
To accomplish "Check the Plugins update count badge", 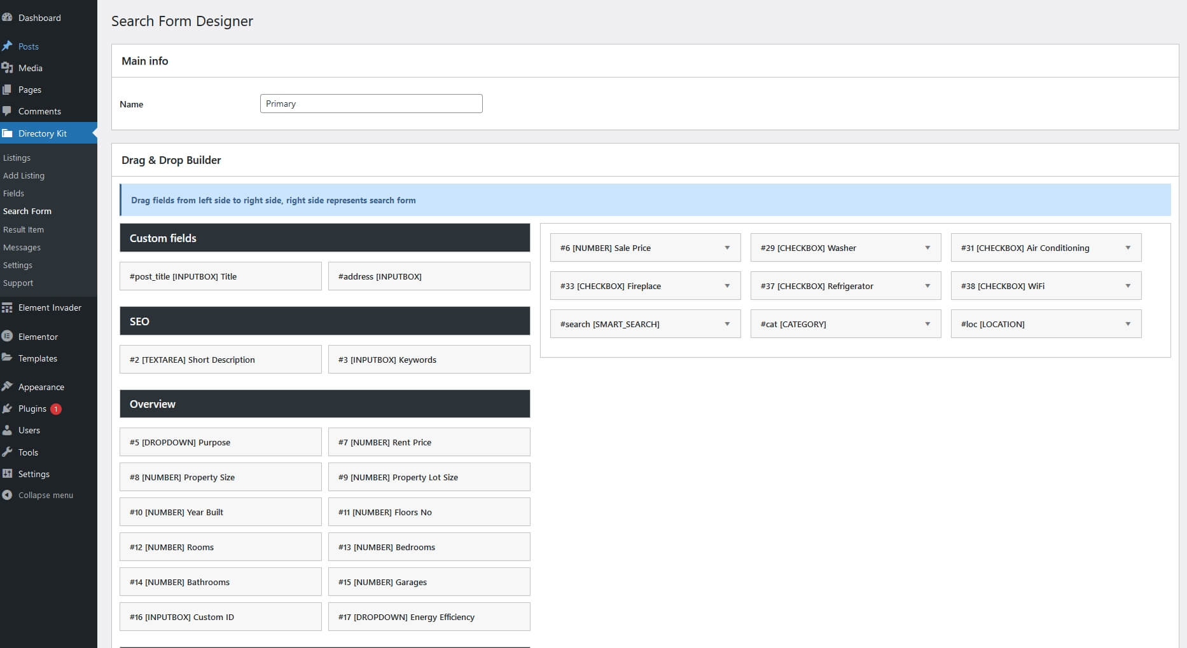I will 55,409.
